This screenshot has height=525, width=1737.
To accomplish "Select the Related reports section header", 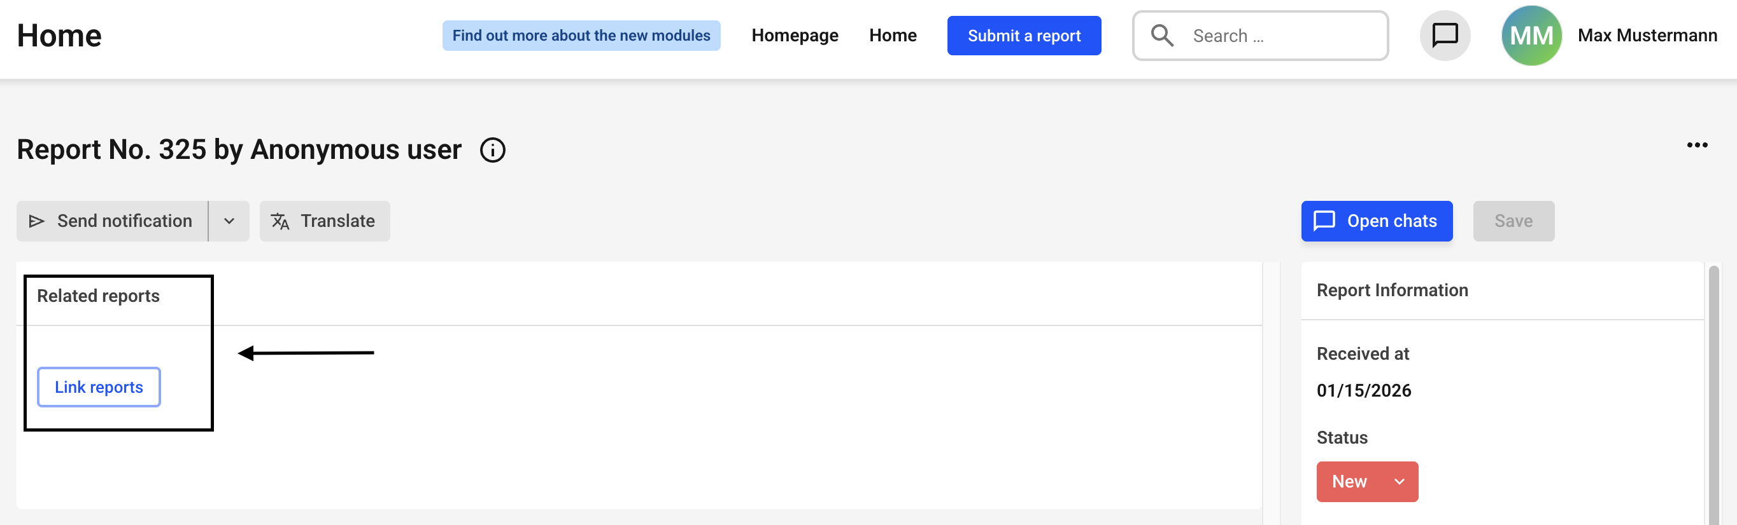I will 99,296.
